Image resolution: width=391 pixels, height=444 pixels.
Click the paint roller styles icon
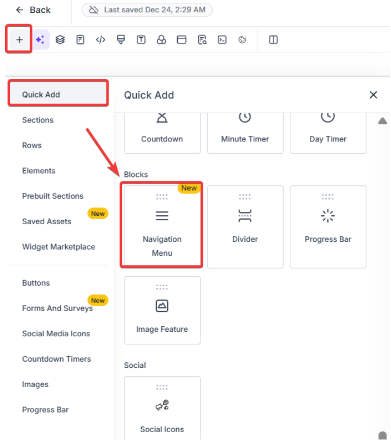(x=121, y=39)
